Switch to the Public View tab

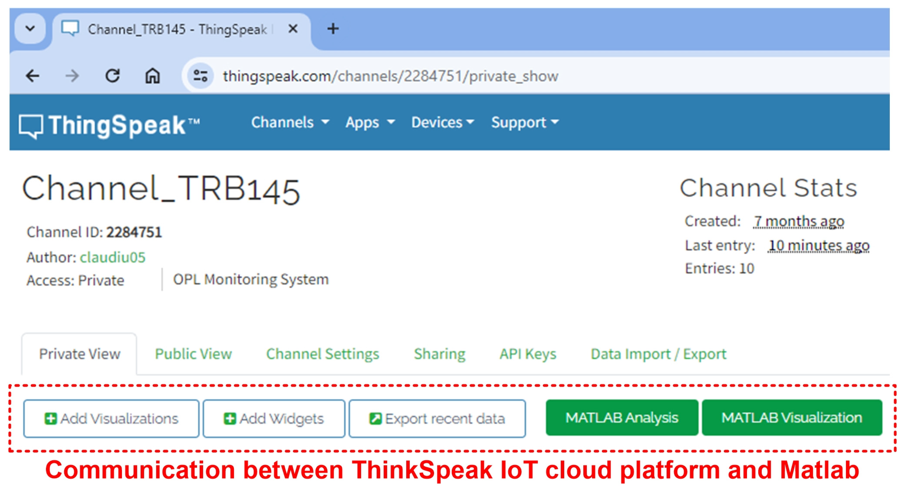[193, 354]
